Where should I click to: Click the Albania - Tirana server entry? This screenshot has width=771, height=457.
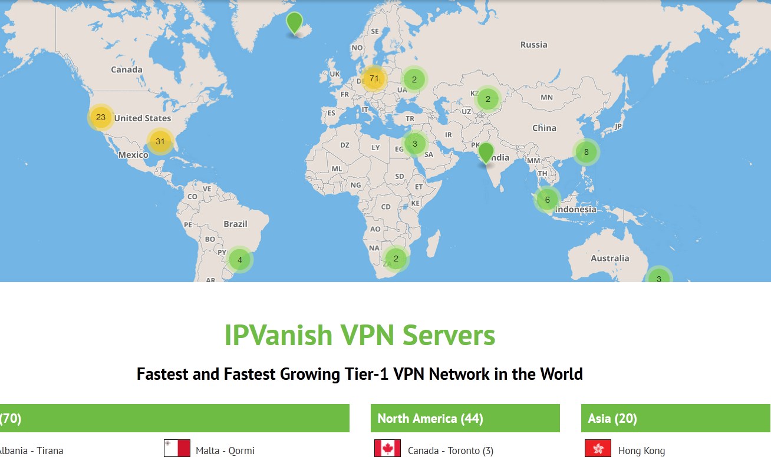point(31,451)
